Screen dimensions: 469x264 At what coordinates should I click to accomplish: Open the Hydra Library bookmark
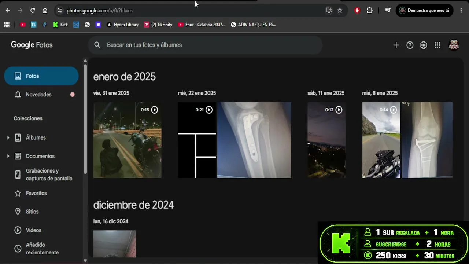(122, 25)
